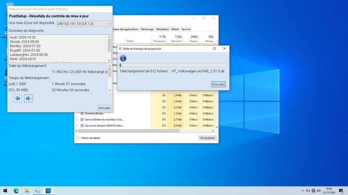The image size is (348, 195).
Task: Click the Moins de détails circle icon
Action: [x=78, y=138]
